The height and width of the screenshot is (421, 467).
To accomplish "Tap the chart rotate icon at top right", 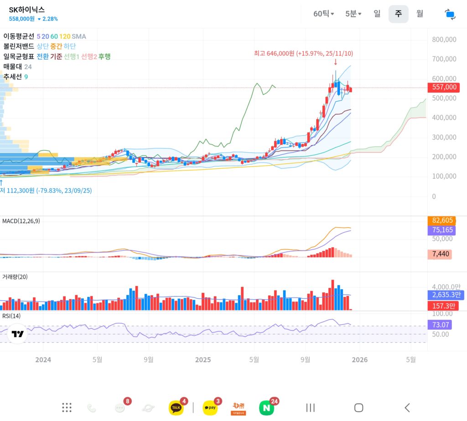I will pyautogui.click(x=450, y=14).
